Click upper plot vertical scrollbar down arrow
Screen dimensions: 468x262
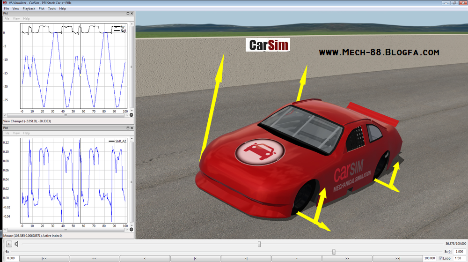click(132, 111)
